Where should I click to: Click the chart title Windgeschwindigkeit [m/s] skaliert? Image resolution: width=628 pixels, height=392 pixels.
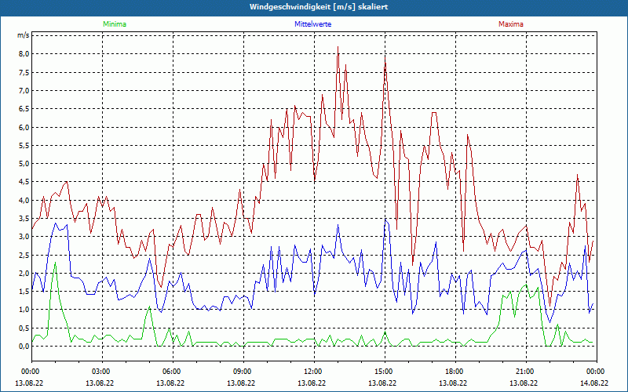pos(319,7)
